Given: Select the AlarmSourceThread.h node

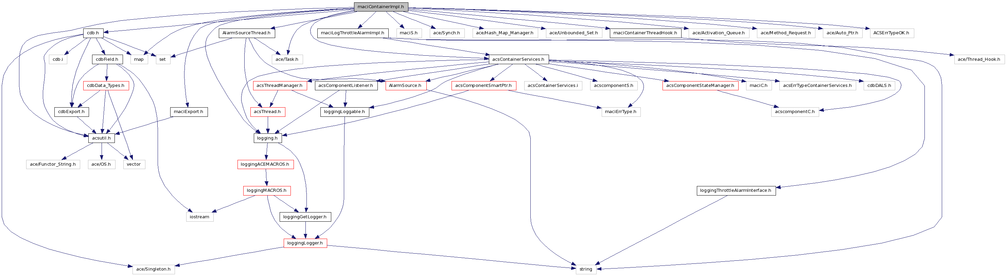Looking at the screenshot, I should point(246,33).
